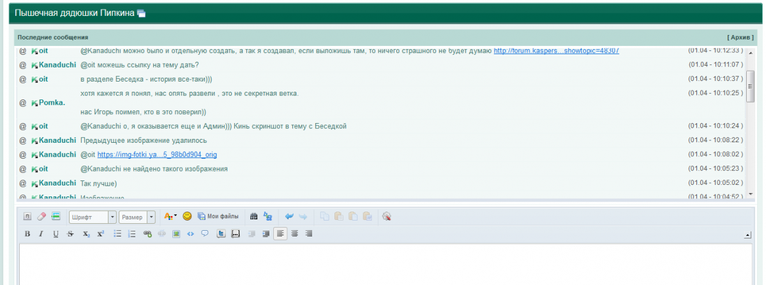Open the Архив link
Image resolution: width=766 pixels, height=285 pixels.
point(740,38)
